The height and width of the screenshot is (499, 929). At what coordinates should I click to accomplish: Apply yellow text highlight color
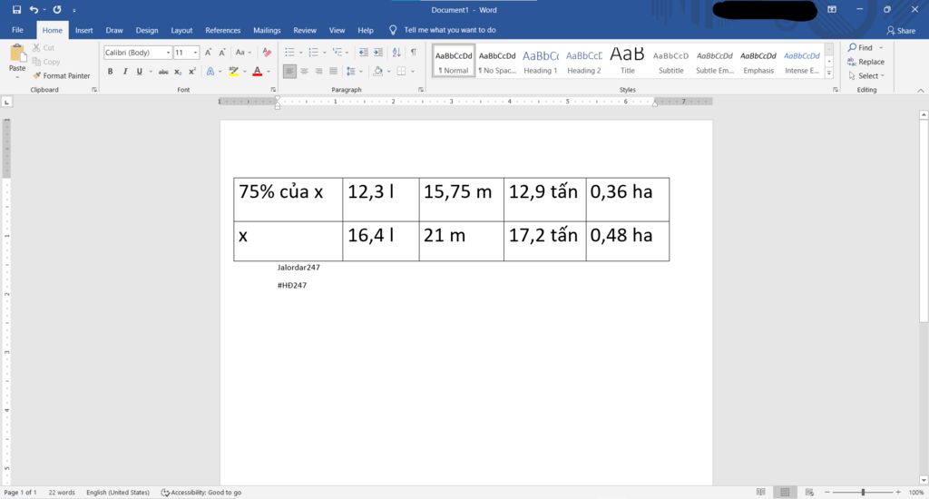(x=233, y=71)
